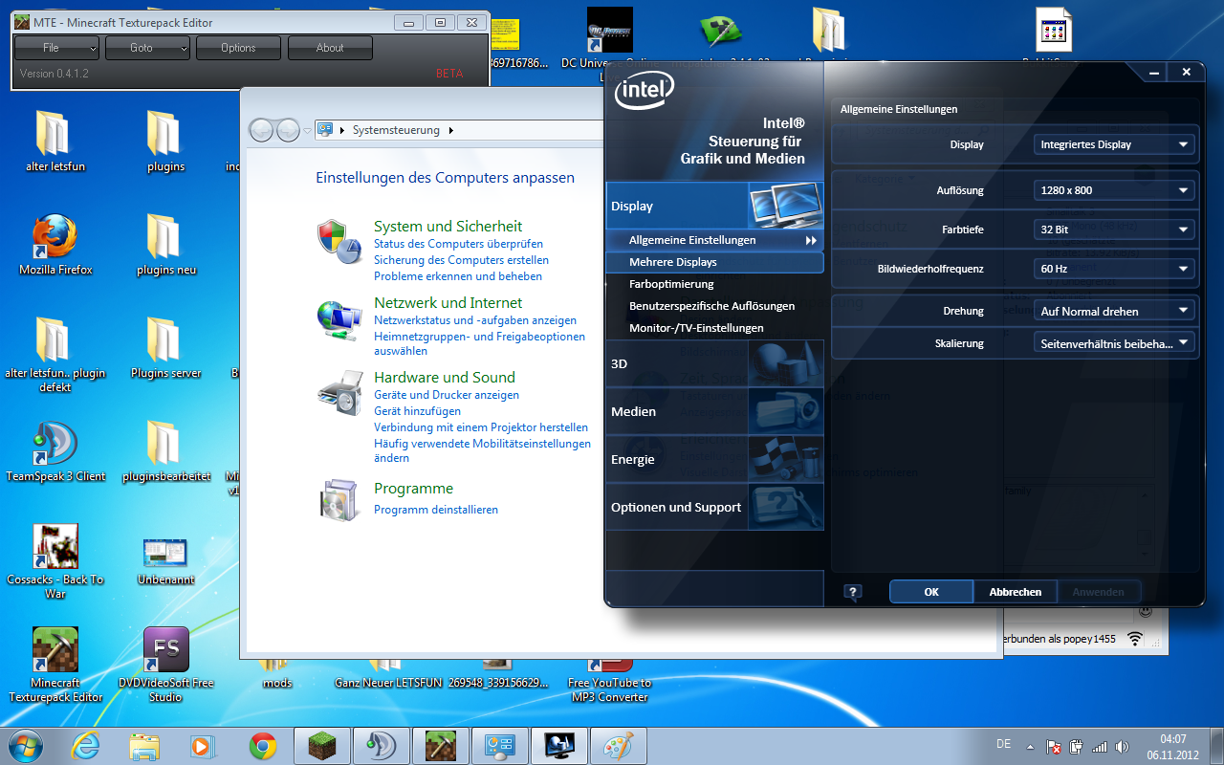Viewport: 1224px width, 765px height.
Task: Launch TeamSpeak 3 Client desktop icon
Action: point(55,449)
